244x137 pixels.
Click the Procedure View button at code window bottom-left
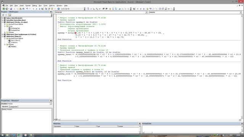[x=55, y=119]
